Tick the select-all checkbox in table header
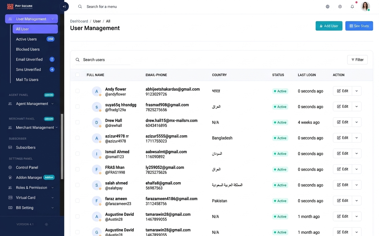Viewport: 379px width, 236px height. click(x=77, y=75)
